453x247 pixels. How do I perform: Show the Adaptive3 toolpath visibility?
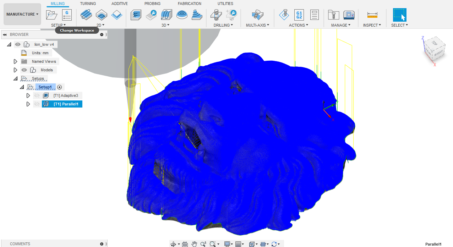click(x=37, y=95)
